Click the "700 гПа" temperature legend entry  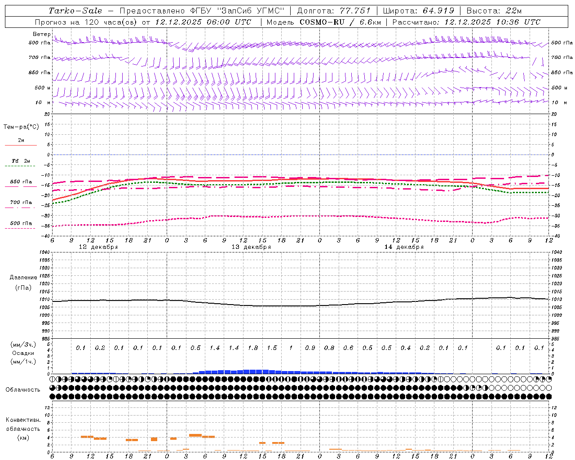click(21, 203)
